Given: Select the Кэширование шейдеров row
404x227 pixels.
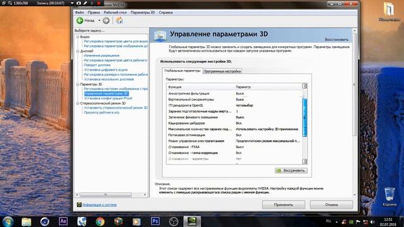Looking at the screenshot, I should coord(234,123).
